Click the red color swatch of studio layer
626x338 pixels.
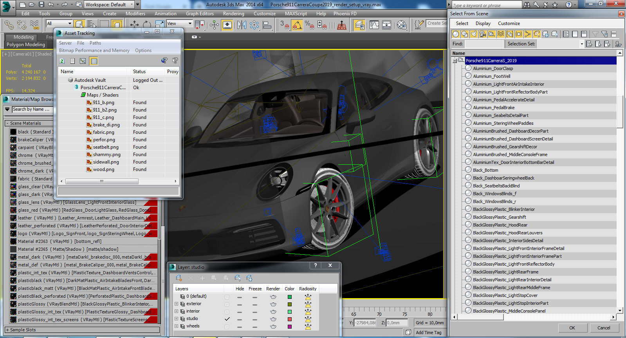(x=289, y=319)
